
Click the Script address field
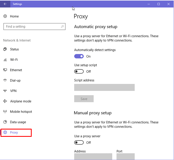[x=104, y=87]
